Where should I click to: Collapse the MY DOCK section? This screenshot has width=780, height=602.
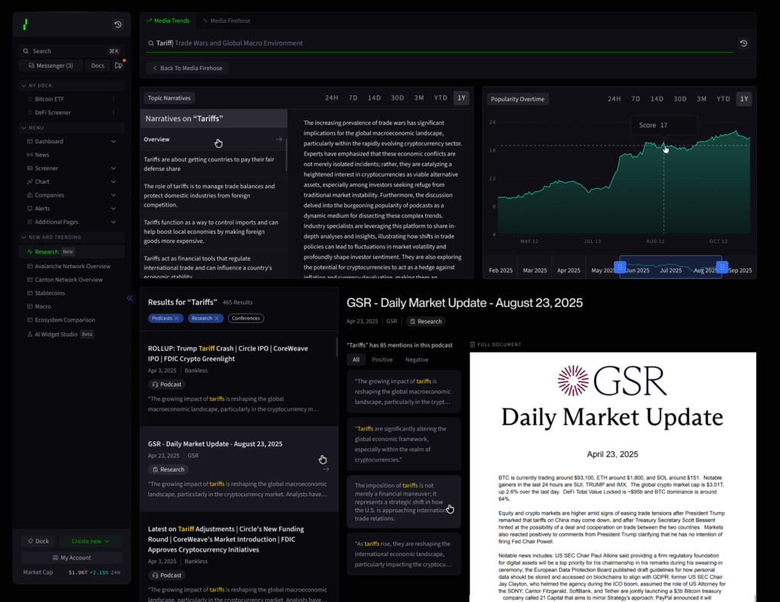tap(24, 85)
